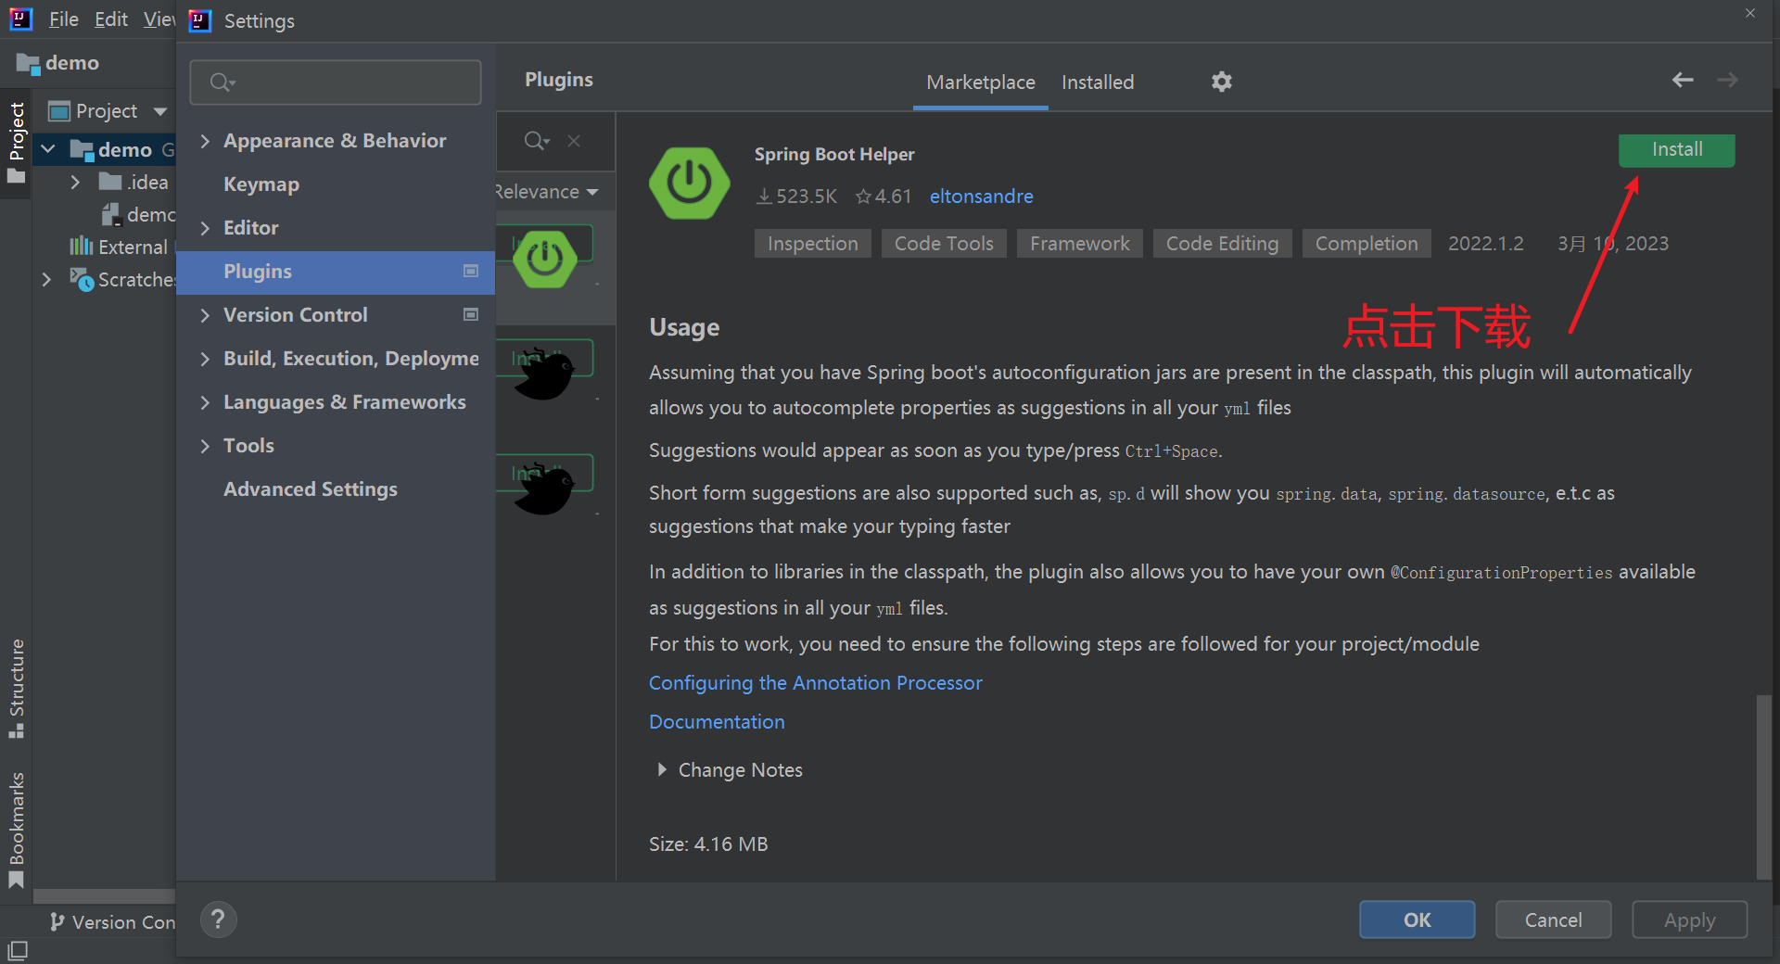Open the Bookmarks tool window side tab
The image size is (1780, 964).
(17, 830)
